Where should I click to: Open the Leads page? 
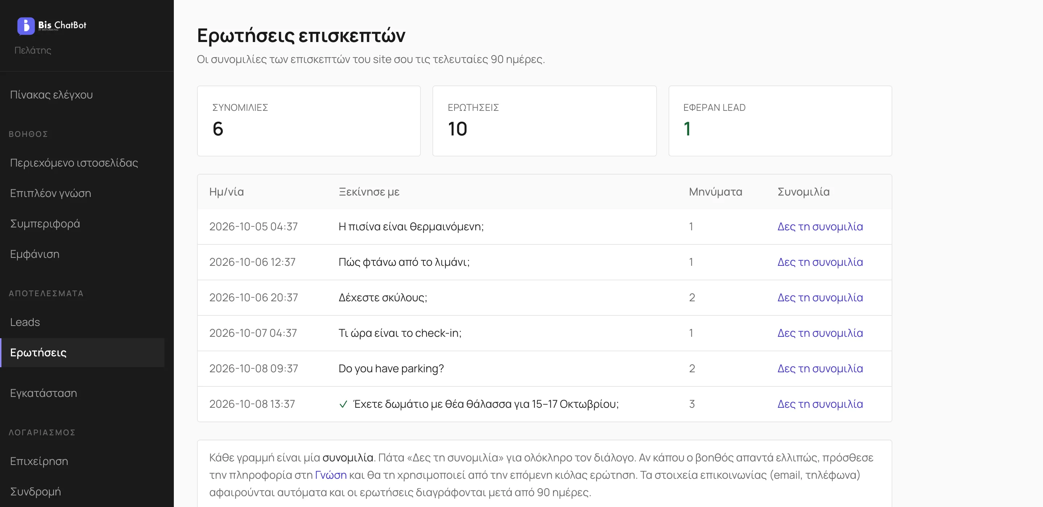click(25, 322)
